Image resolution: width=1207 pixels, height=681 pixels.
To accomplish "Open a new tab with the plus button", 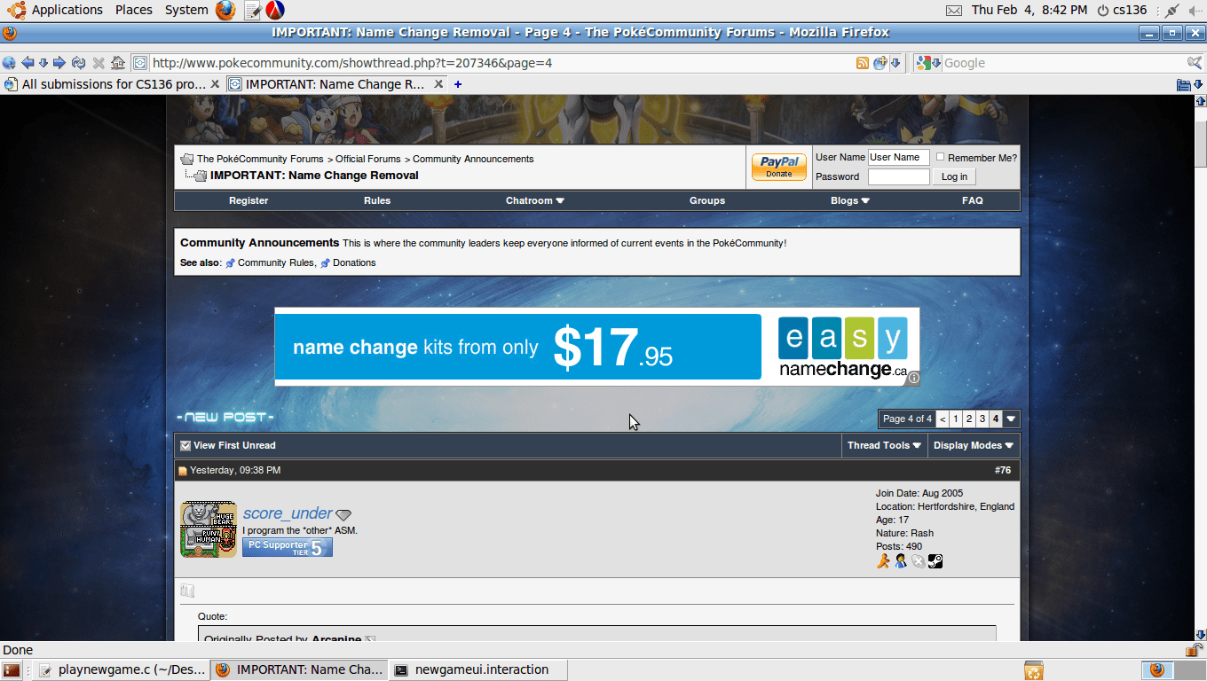I will (x=458, y=84).
